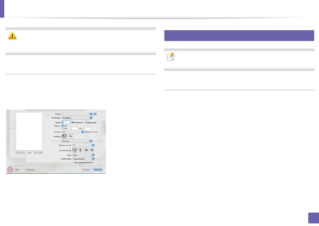Open the Rand Geen dropdown
This screenshot has height=226, width=319.
point(83,155)
